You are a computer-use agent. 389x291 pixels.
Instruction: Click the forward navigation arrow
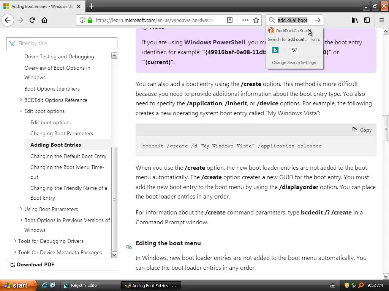pos(20,20)
